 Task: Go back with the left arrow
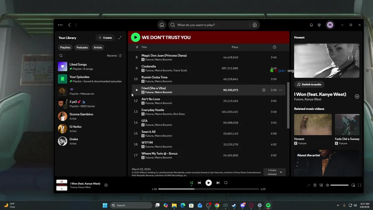[x=69, y=25]
